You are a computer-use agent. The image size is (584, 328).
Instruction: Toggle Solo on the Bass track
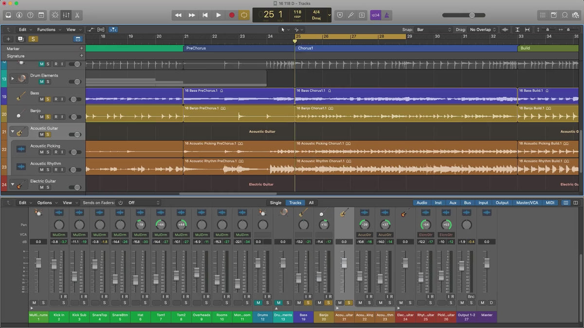pos(48,99)
